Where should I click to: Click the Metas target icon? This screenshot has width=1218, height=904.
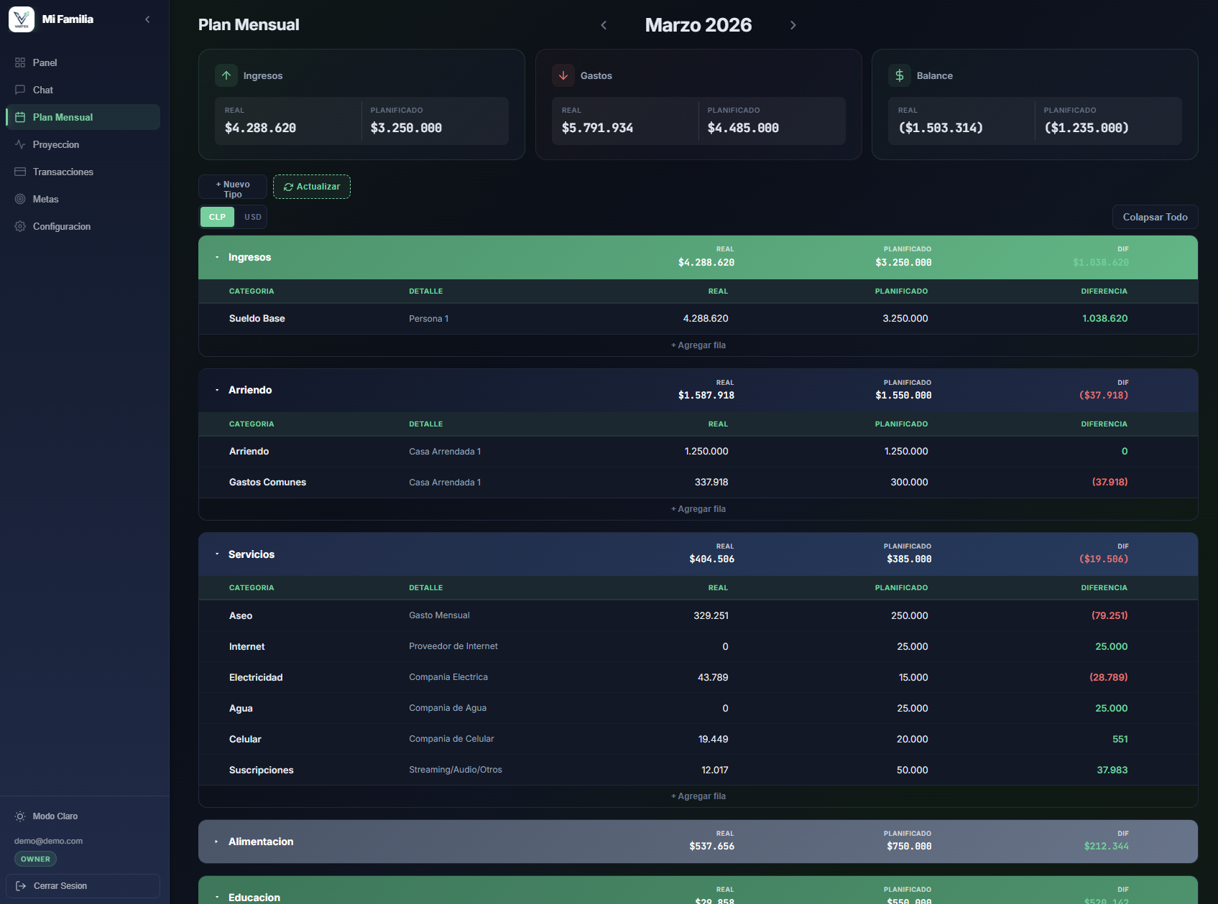[x=20, y=199]
